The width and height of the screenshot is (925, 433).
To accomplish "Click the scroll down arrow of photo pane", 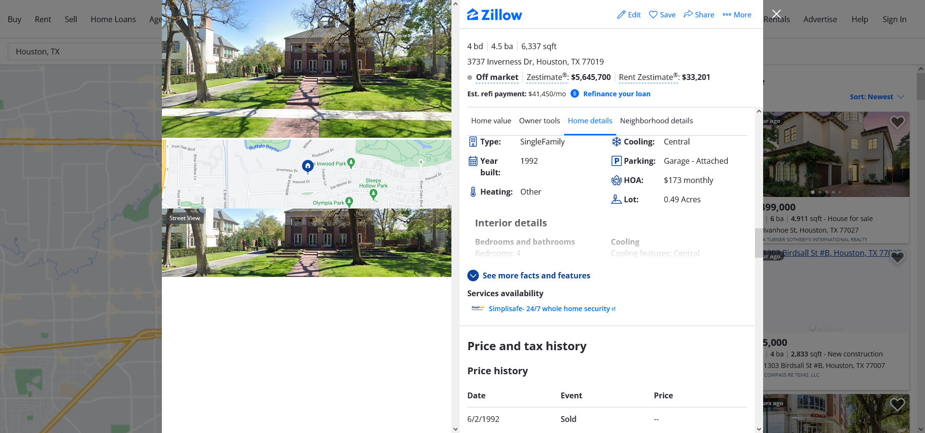I will 455,429.
